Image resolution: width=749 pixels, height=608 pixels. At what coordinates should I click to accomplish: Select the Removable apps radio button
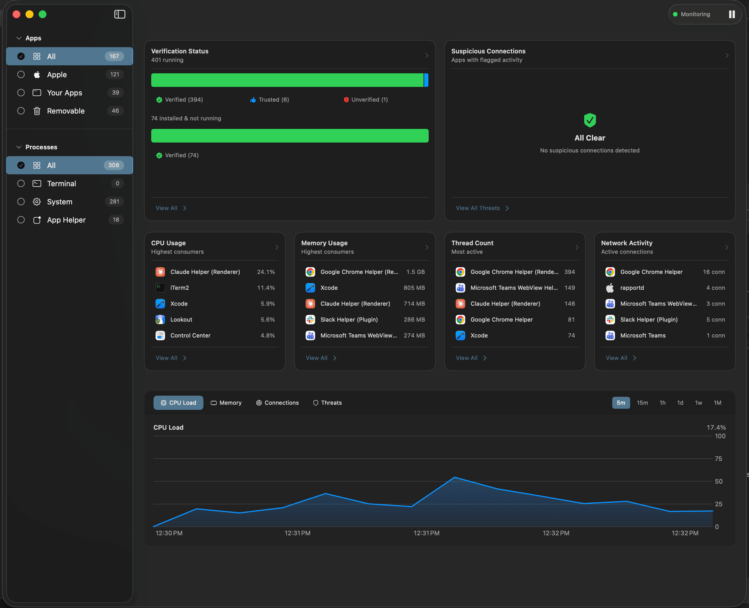pyautogui.click(x=21, y=110)
